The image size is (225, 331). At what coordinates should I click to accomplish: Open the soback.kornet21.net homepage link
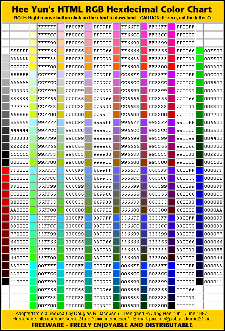pos(83,319)
